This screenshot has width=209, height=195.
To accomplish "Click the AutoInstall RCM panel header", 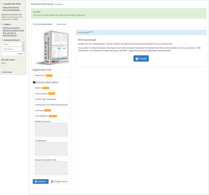I will click(141, 32).
